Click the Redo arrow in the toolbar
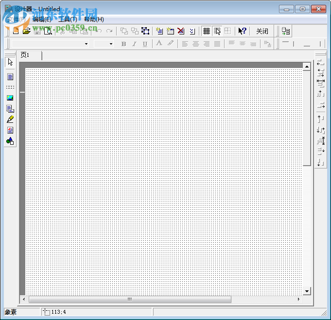 click(109, 31)
